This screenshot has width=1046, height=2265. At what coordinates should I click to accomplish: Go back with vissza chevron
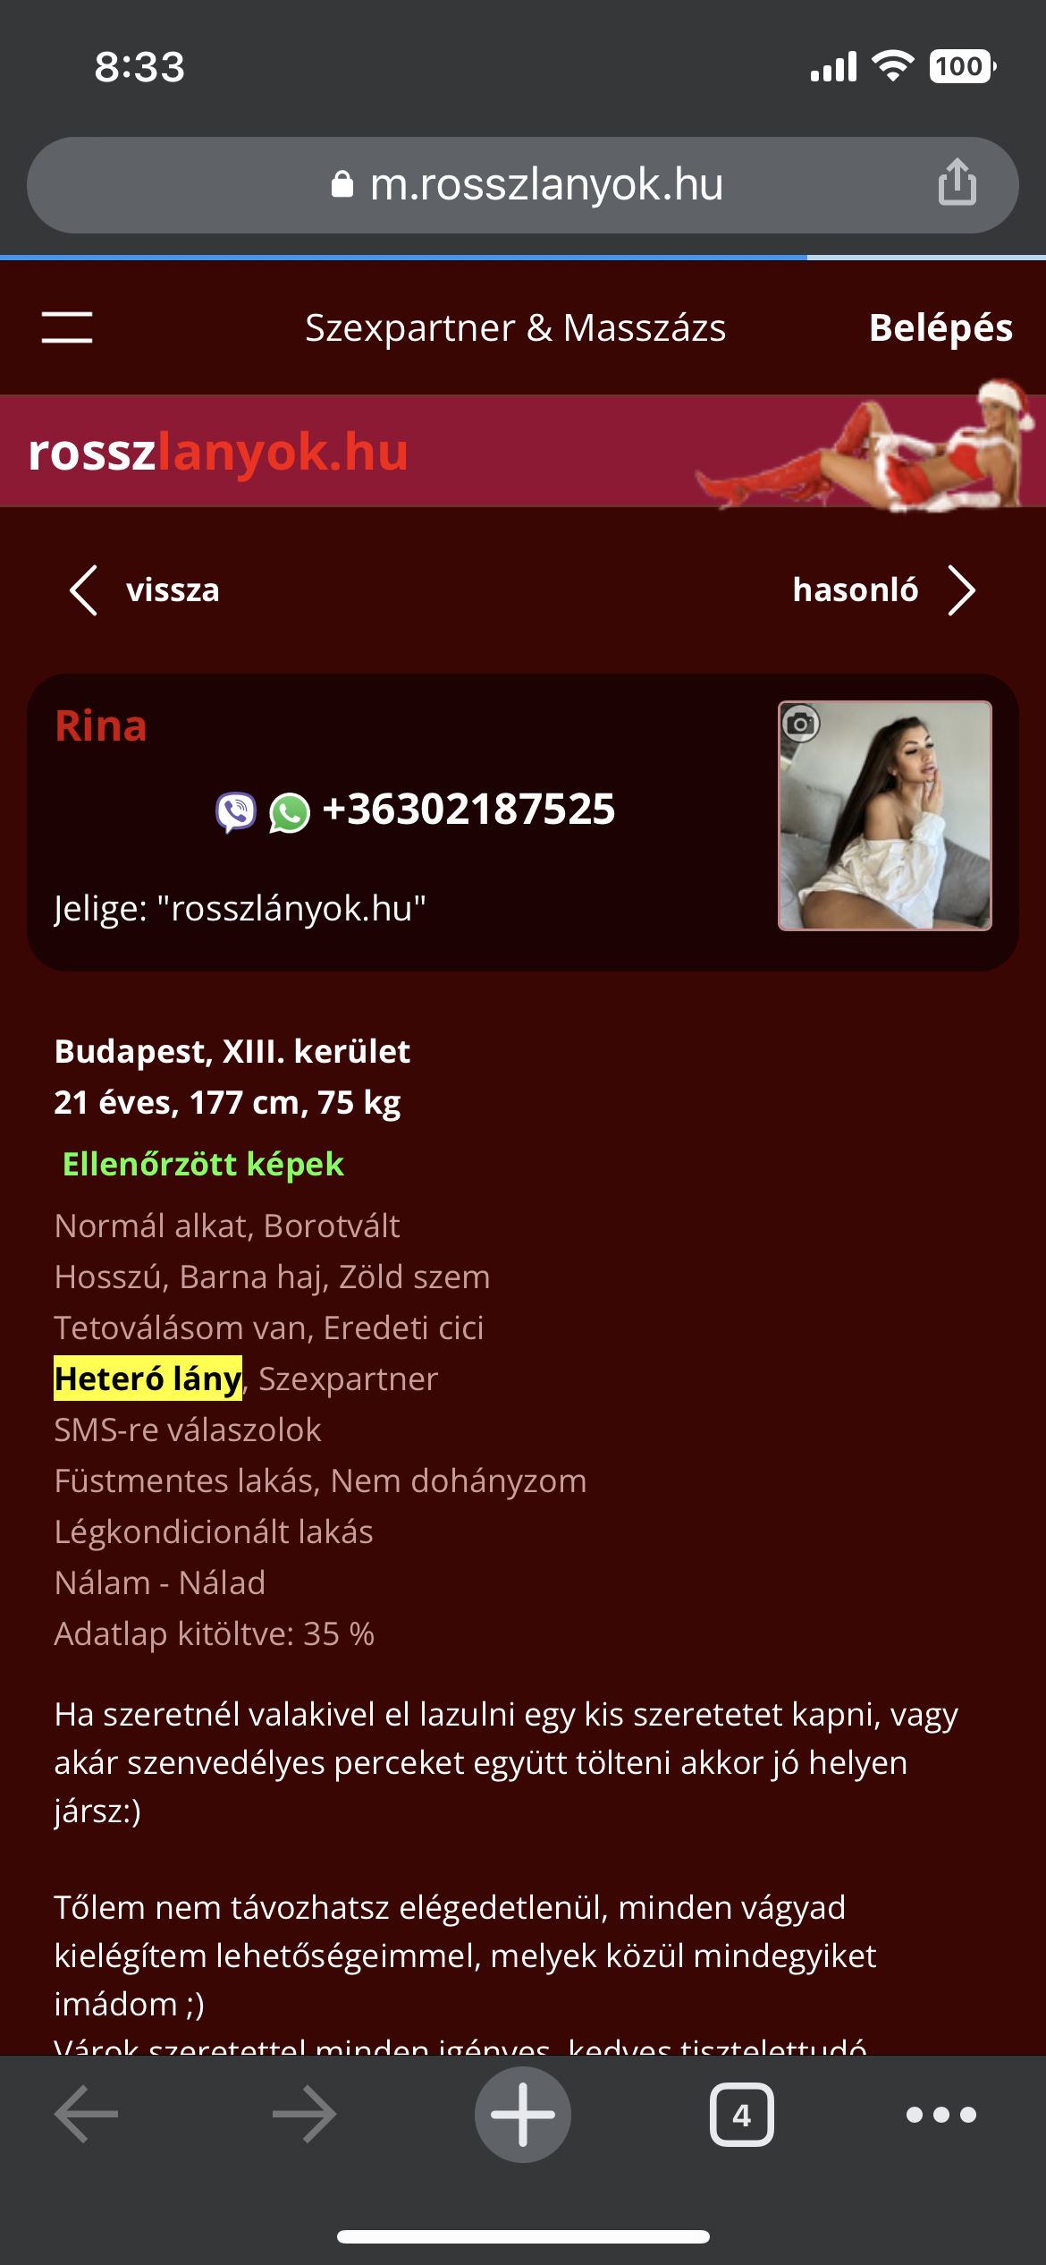143,590
